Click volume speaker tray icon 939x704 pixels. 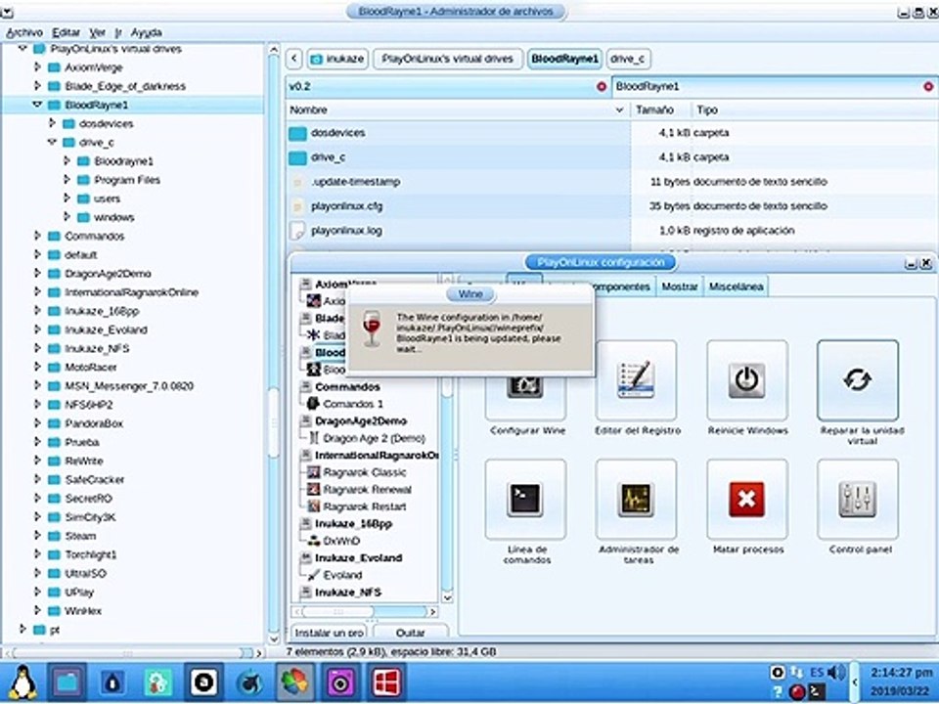click(x=834, y=673)
